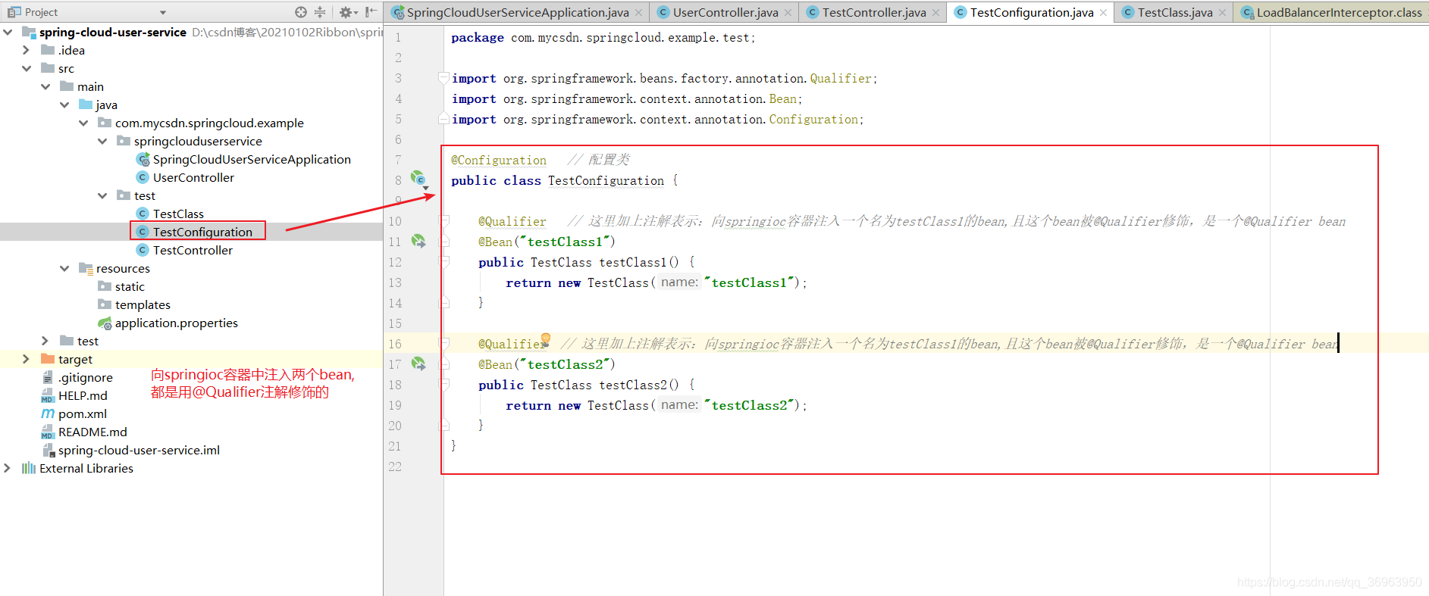Select the static folder
The width and height of the screenshot is (1429, 596).
click(130, 286)
